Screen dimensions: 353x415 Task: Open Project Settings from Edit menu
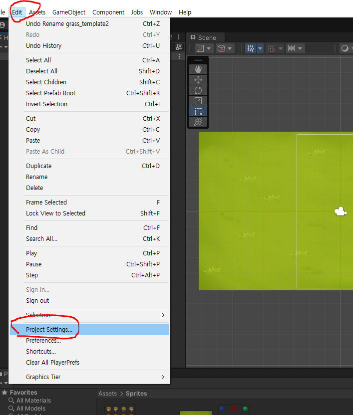point(49,330)
